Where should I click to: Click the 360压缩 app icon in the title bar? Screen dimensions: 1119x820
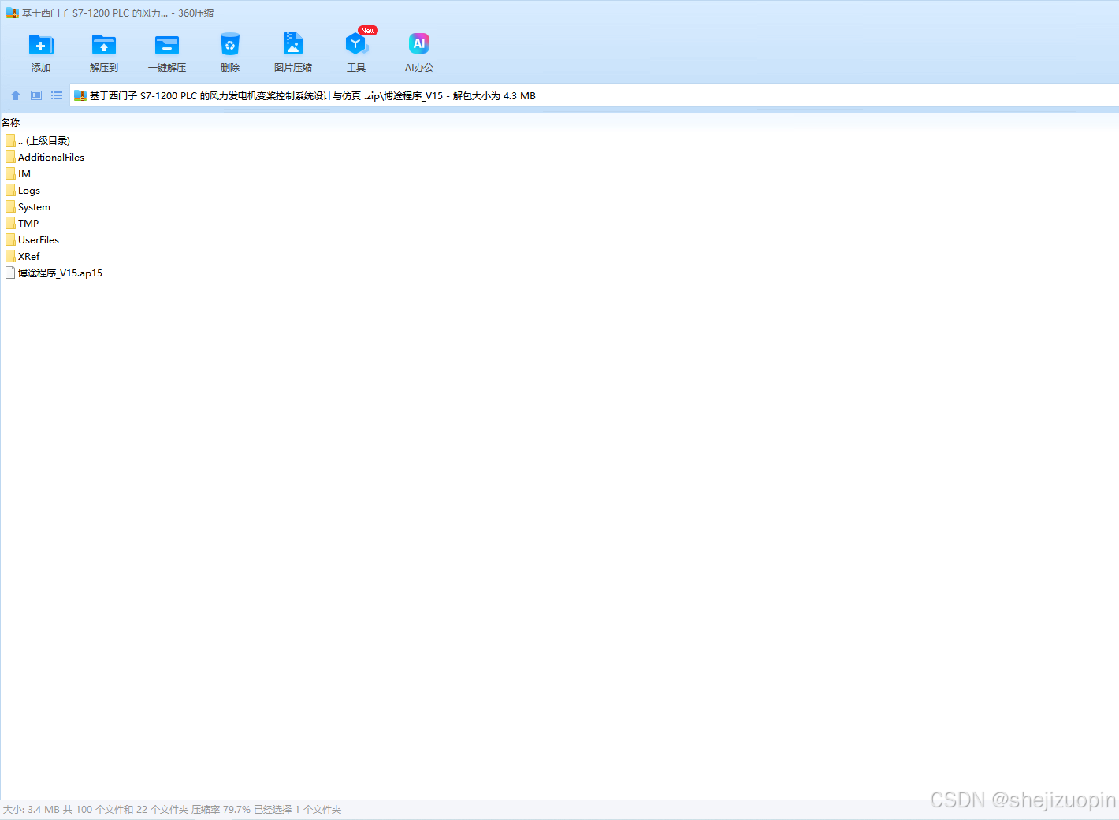[x=13, y=13]
